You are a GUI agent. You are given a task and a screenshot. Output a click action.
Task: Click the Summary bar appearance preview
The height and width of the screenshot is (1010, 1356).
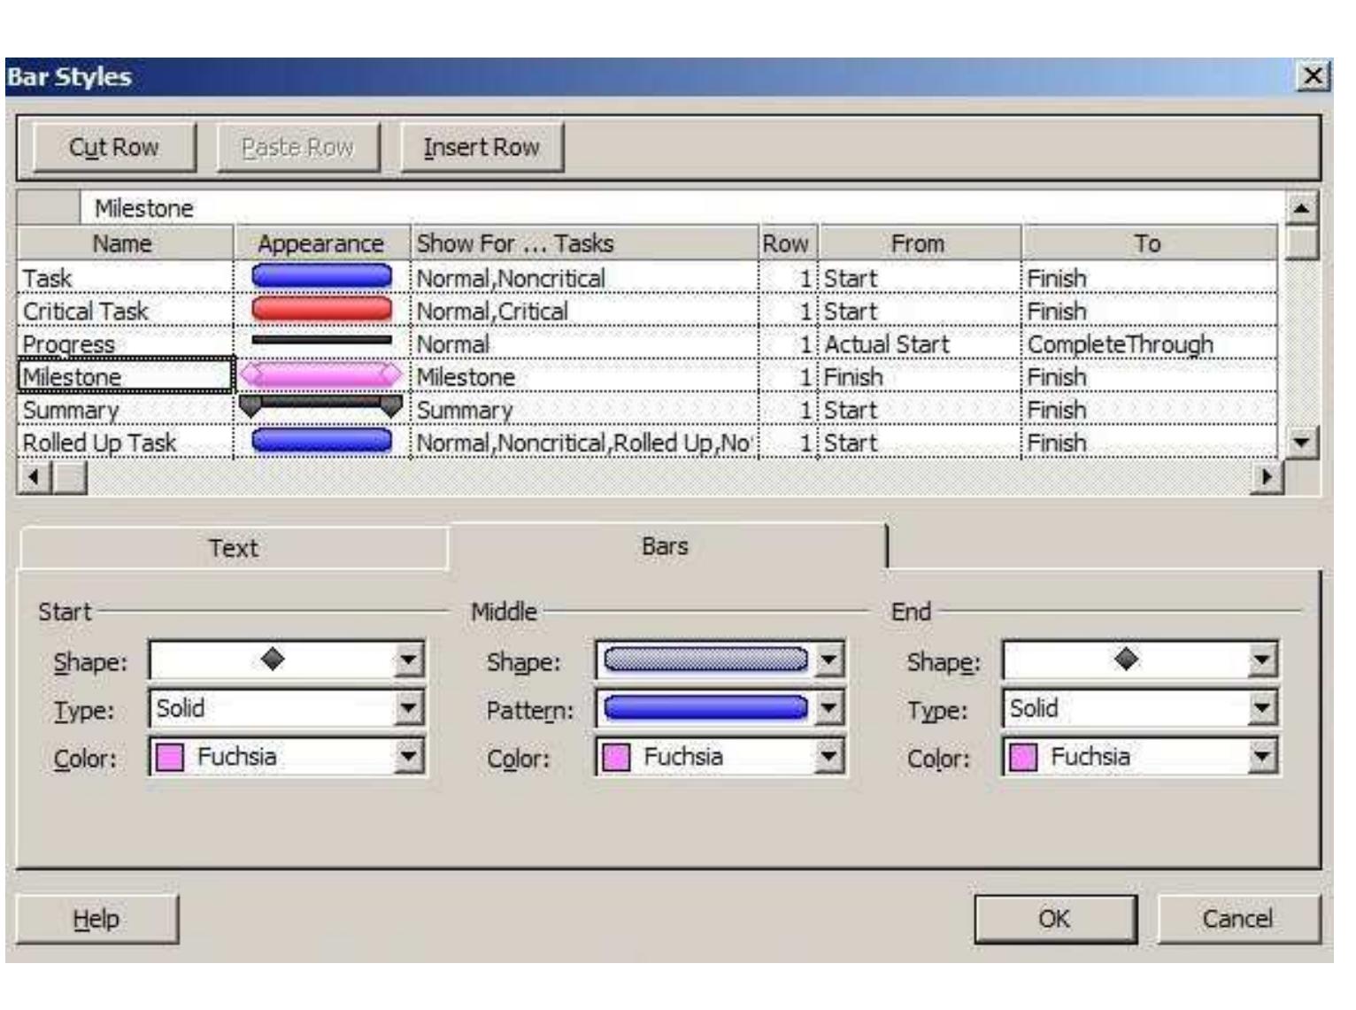coord(321,407)
